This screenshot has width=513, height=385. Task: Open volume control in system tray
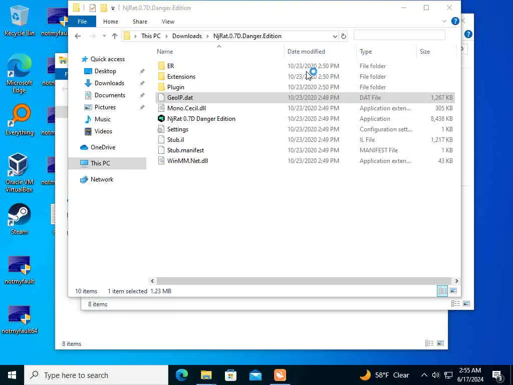point(435,375)
